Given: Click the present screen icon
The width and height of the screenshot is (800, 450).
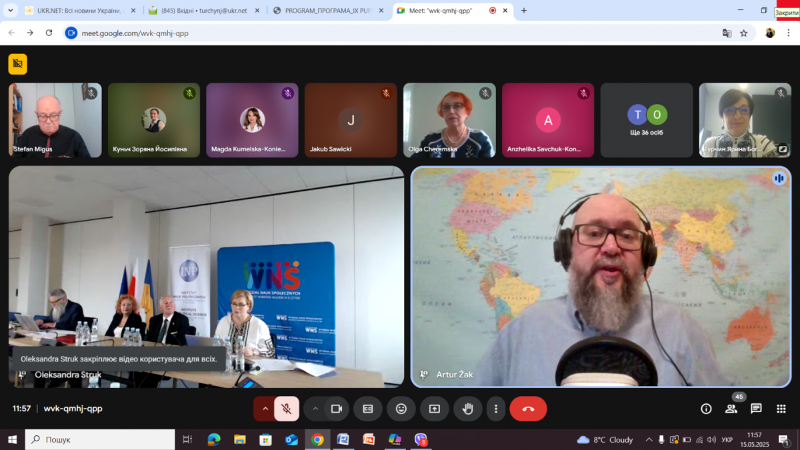Looking at the screenshot, I should 435,409.
